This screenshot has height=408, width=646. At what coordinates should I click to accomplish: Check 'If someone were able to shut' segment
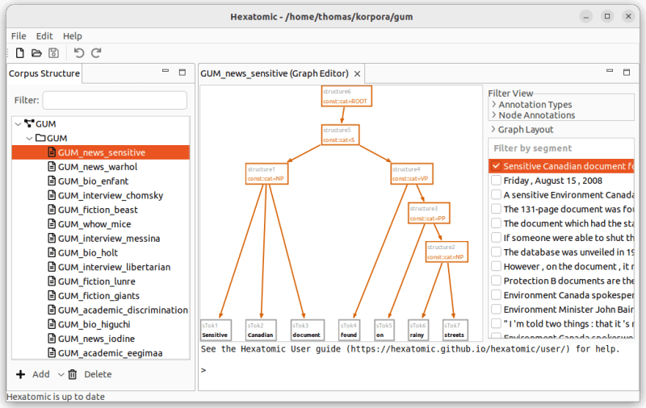pos(496,238)
